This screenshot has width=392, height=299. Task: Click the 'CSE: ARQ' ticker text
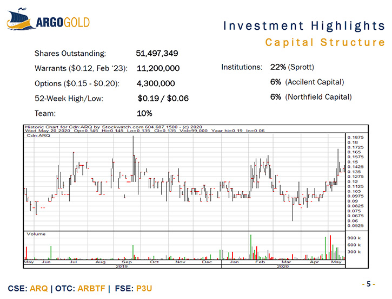click(x=28, y=288)
